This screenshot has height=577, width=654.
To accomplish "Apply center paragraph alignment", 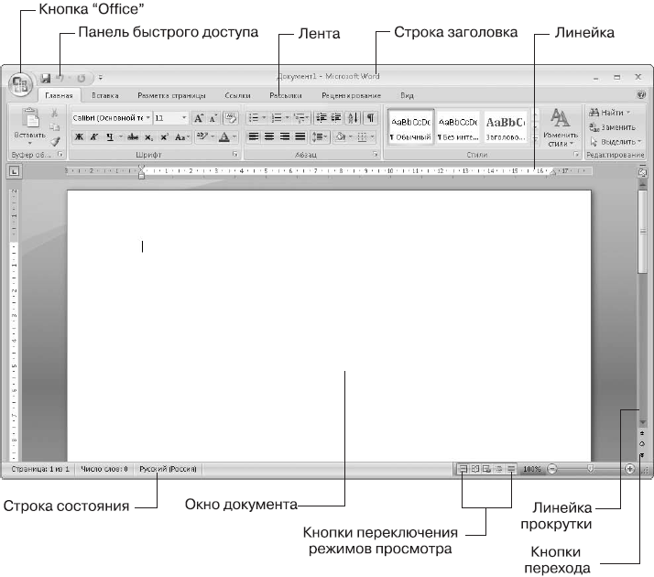I will [269, 136].
